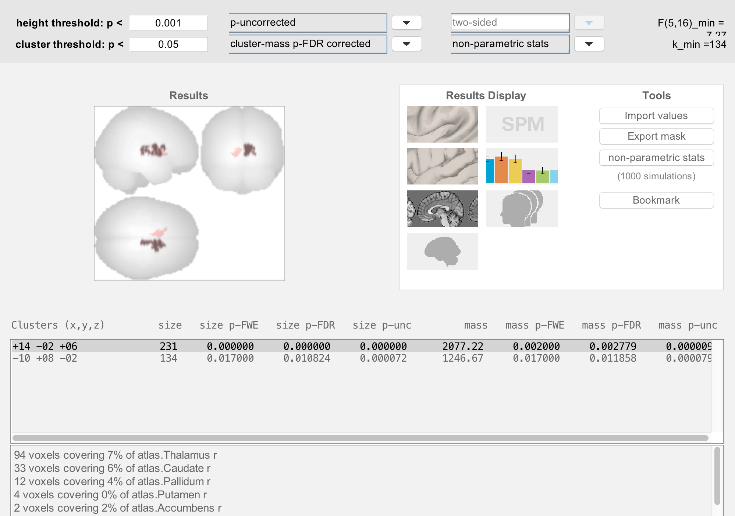The height and width of the screenshot is (516, 735).
Task: Open the surface display brain icon
Action: (x=442, y=124)
